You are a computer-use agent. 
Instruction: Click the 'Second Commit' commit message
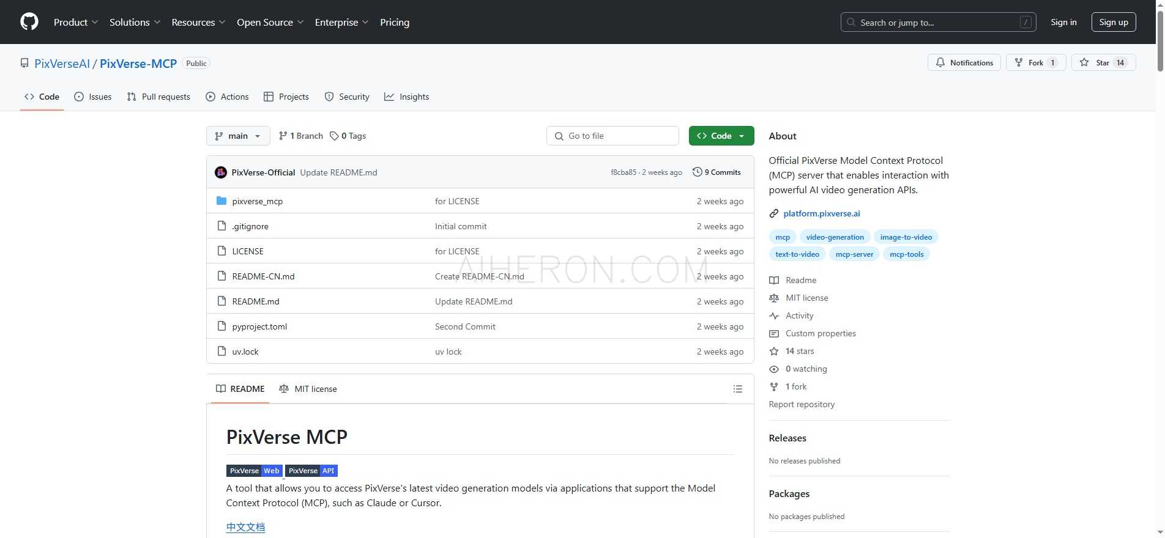pyautogui.click(x=465, y=326)
